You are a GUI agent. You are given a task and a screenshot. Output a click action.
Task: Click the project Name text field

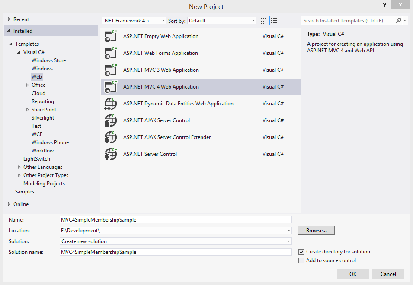[176, 220]
